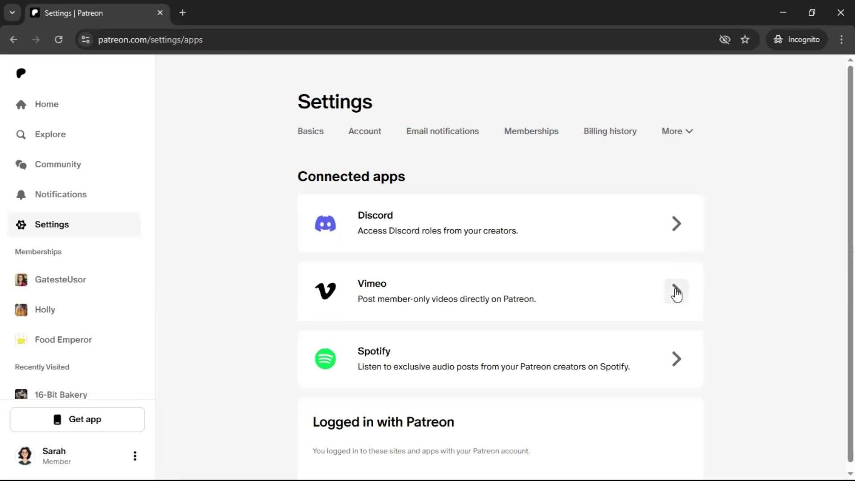The image size is (855, 481).
Task: Open Chrome's three-dot menu
Action: click(841, 40)
